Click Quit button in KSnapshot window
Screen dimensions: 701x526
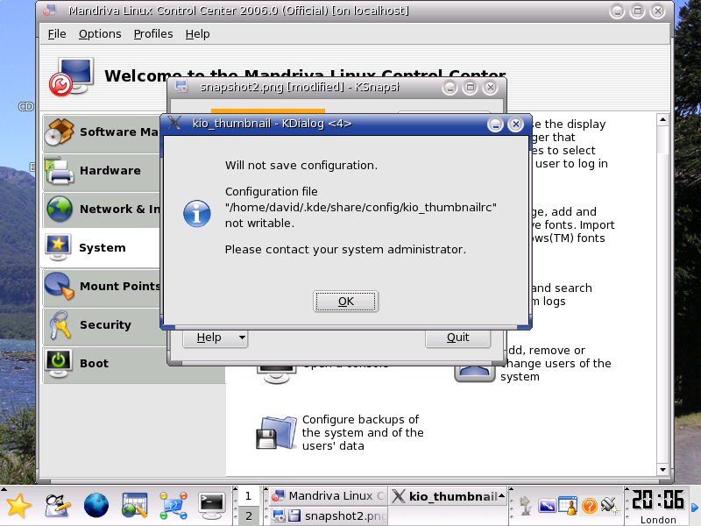coord(457,338)
